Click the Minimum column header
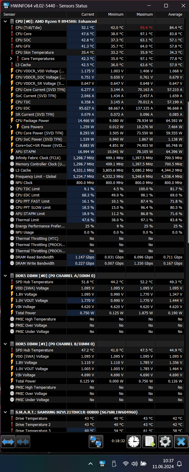This screenshot has width=189, height=472. click(x=111, y=14)
